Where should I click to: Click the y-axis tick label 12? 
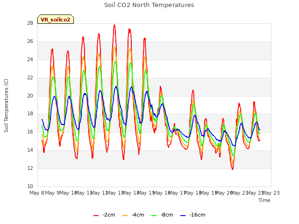(x=30, y=168)
